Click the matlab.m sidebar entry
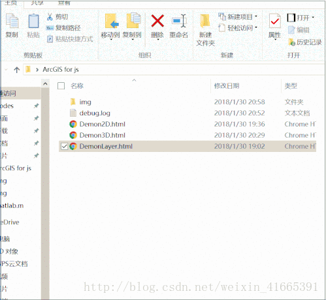This screenshot has height=300, width=326. (x=12, y=205)
